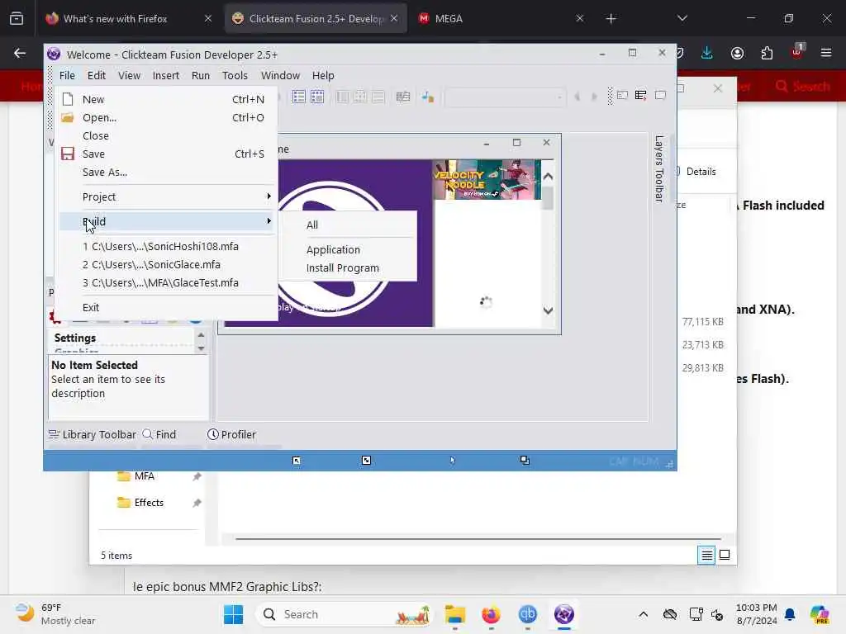This screenshot has height=634, width=846.
Task: Click the blank window icon at right toolbar end
Action: coord(660,96)
